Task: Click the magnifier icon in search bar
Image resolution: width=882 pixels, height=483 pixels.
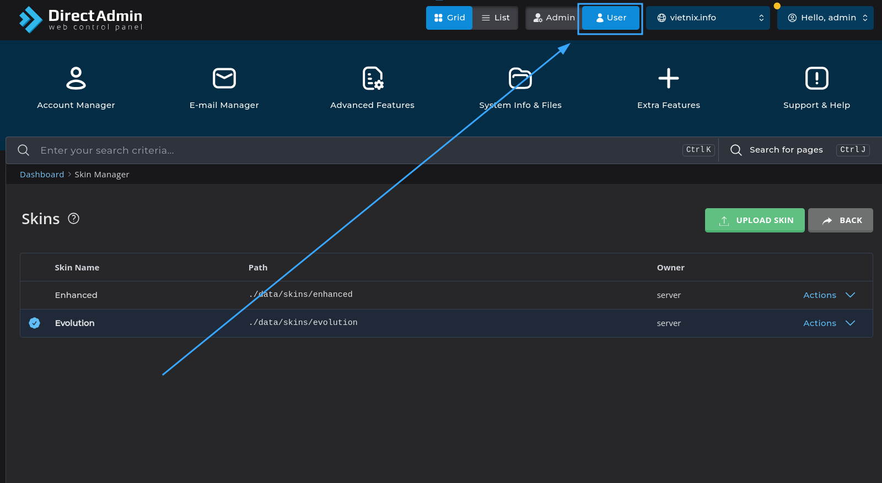Action: point(23,150)
